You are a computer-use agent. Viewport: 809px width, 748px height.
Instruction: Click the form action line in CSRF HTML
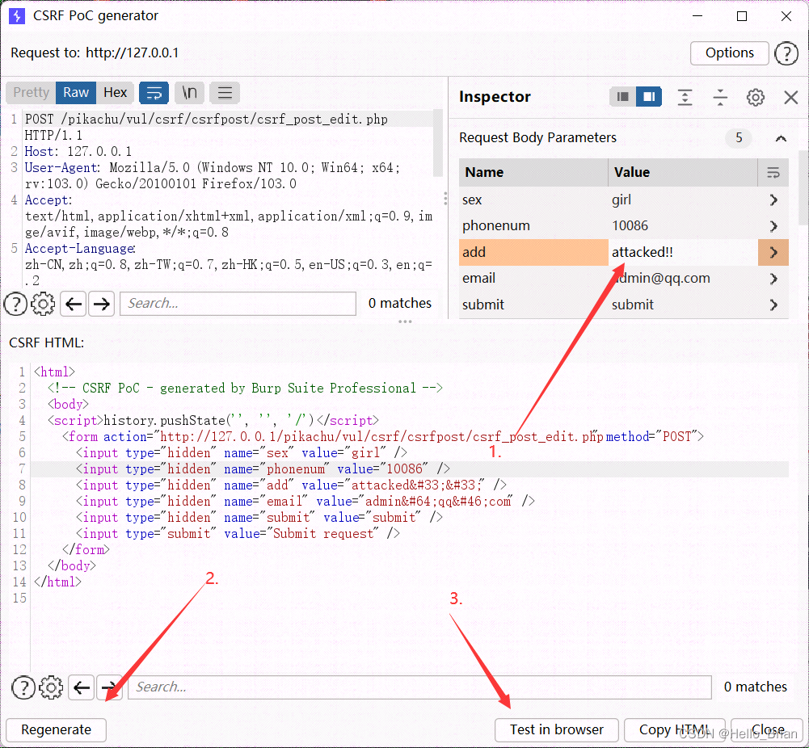pyautogui.click(x=382, y=437)
